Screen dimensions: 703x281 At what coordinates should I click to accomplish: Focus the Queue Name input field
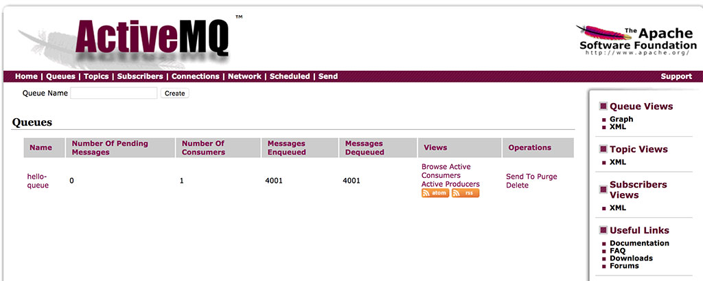(x=114, y=93)
